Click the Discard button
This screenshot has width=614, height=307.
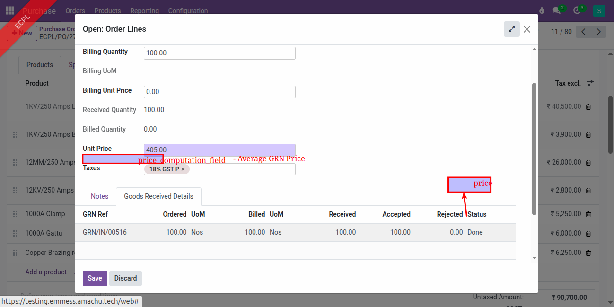click(x=125, y=278)
